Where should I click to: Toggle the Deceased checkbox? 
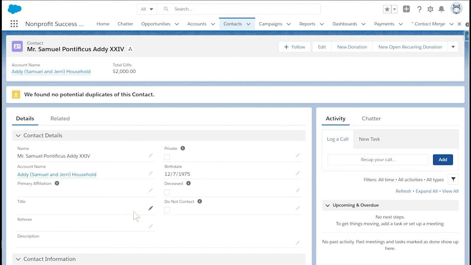pyautogui.click(x=167, y=192)
